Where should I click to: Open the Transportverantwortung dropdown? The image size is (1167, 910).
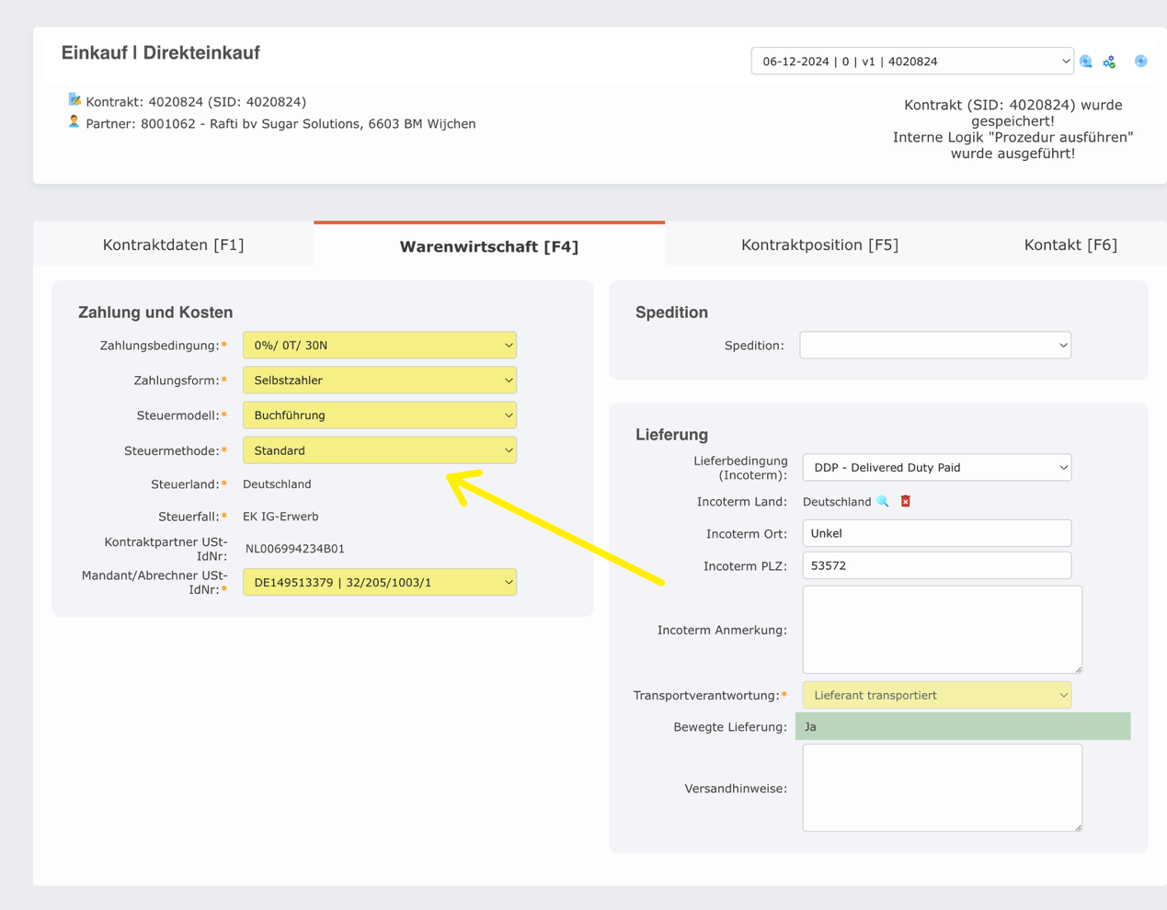coord(935,695)
